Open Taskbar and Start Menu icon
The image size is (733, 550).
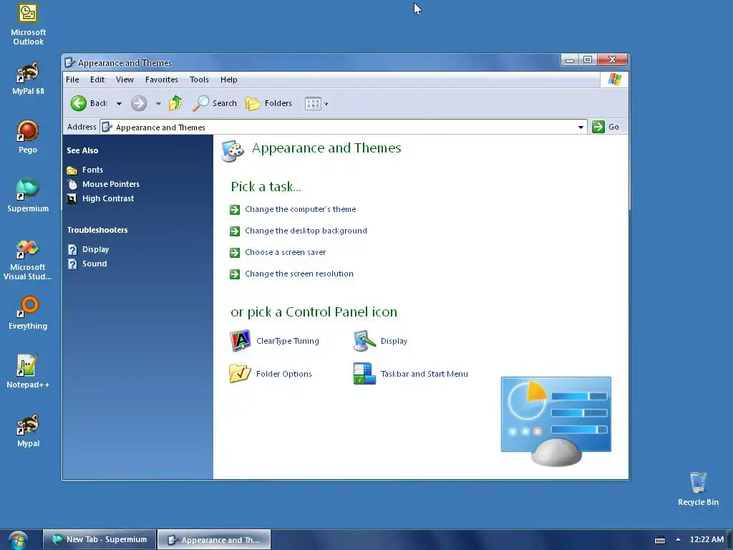coord(410,374)
